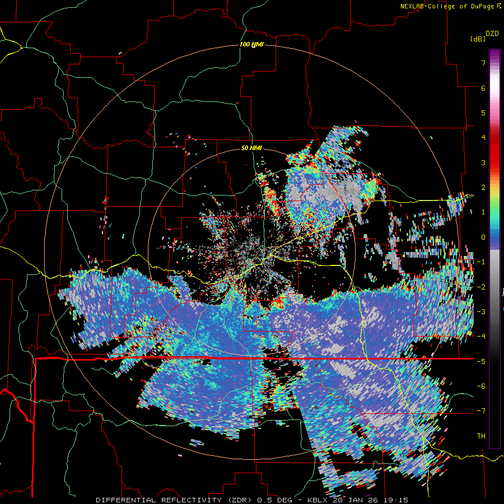Click the DZD legend title
The width and height of the screenshot is (504, 504).
click(492, 34)
